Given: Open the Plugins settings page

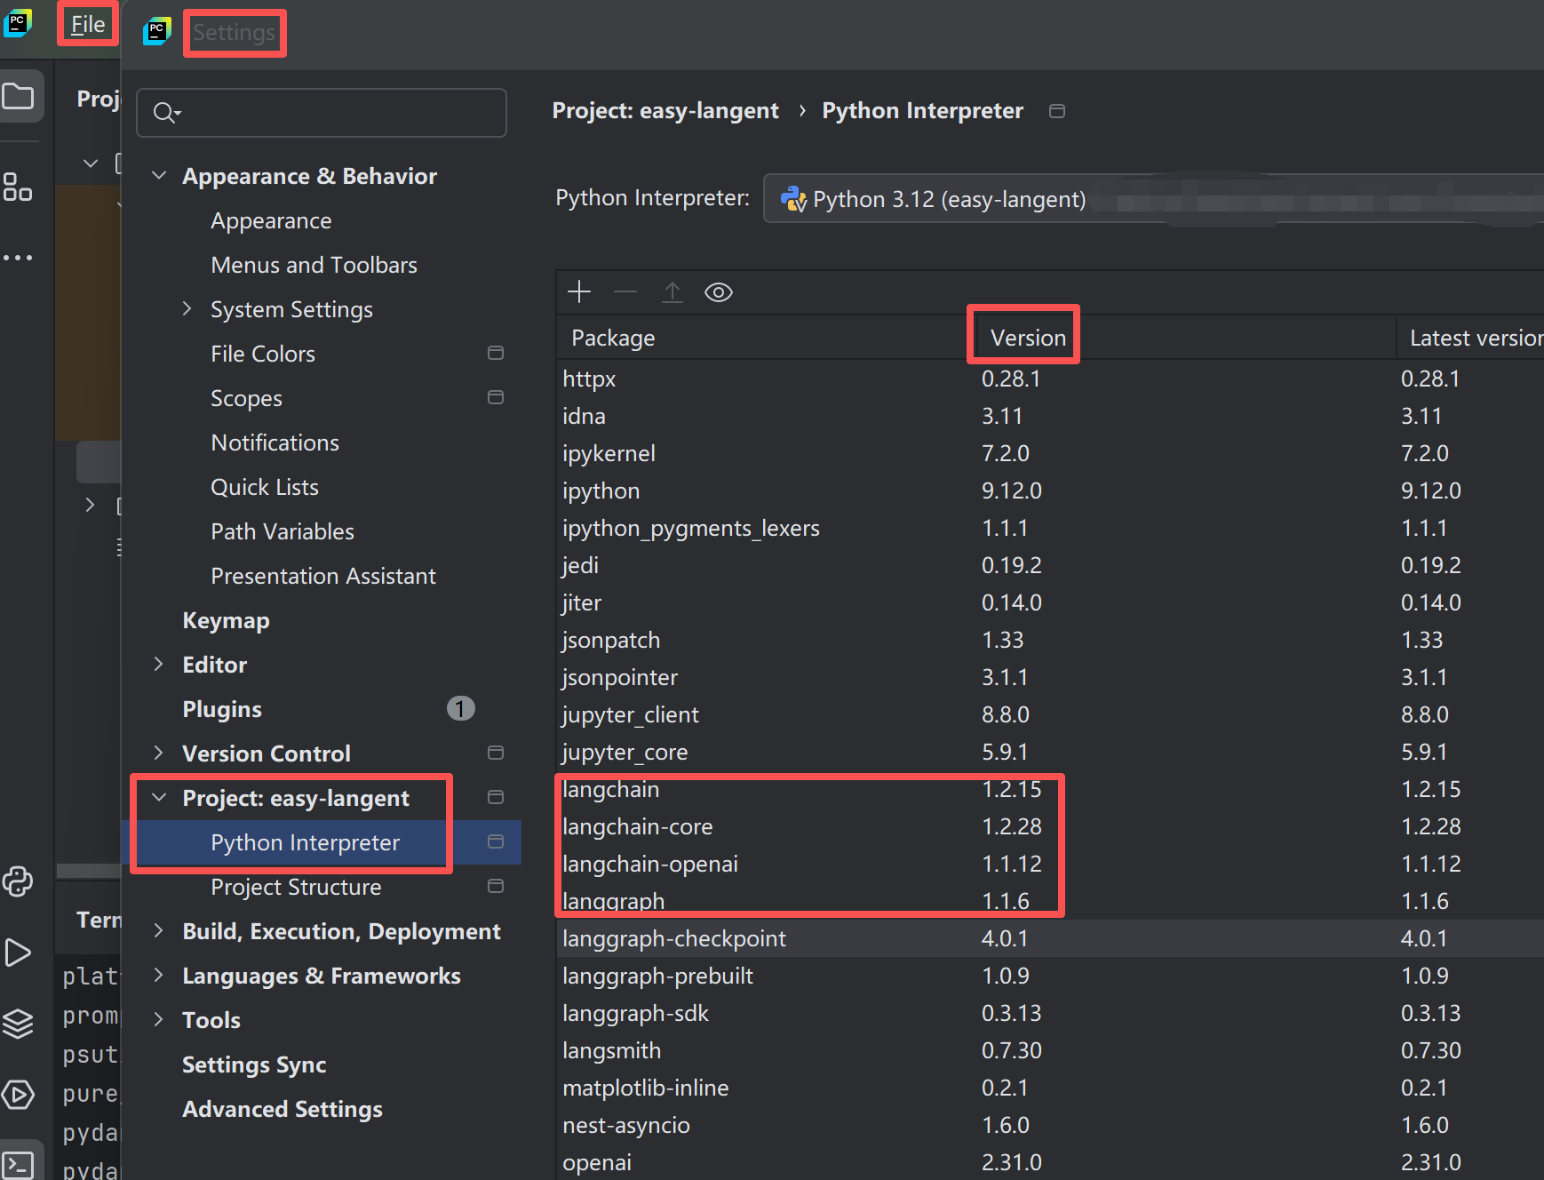Looking at the screenshot, I should 222,709.
